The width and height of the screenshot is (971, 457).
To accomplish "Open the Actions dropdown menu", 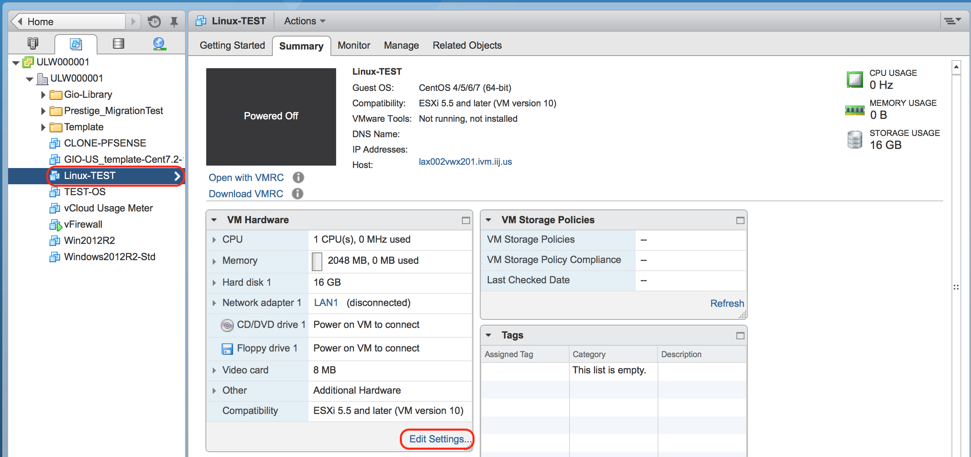I will point(304,21).
